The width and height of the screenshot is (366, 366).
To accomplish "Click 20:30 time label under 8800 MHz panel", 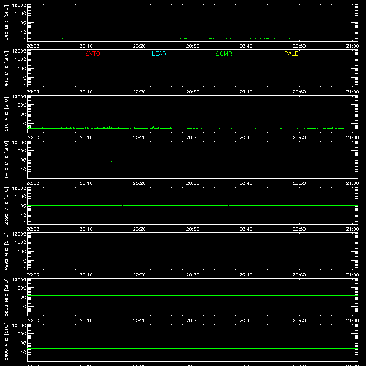I will point(193,321).
